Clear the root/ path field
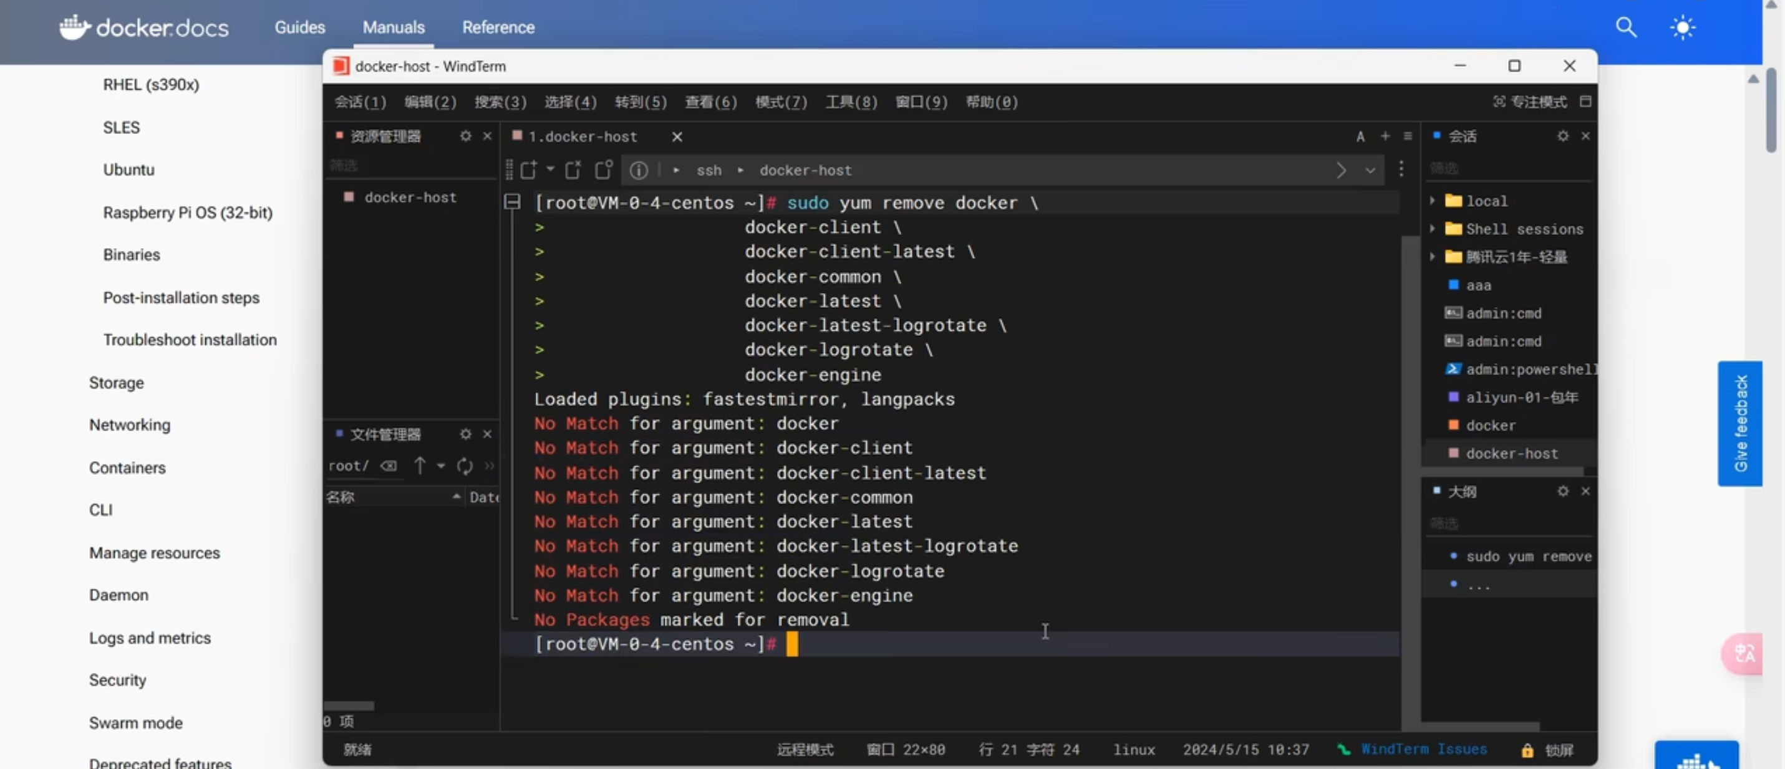 389,466
